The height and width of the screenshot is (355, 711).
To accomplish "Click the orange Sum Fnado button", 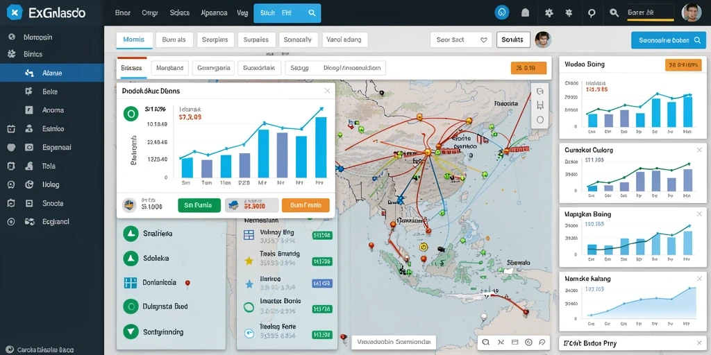I will [306, 205].
